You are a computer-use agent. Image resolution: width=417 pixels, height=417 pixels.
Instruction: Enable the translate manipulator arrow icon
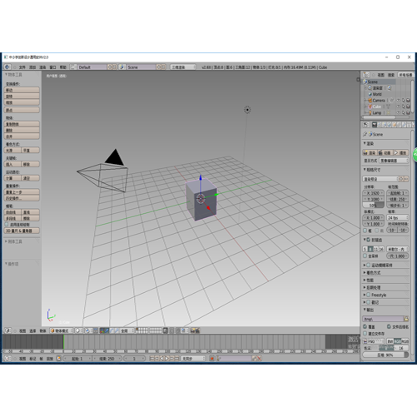(107, 330)
